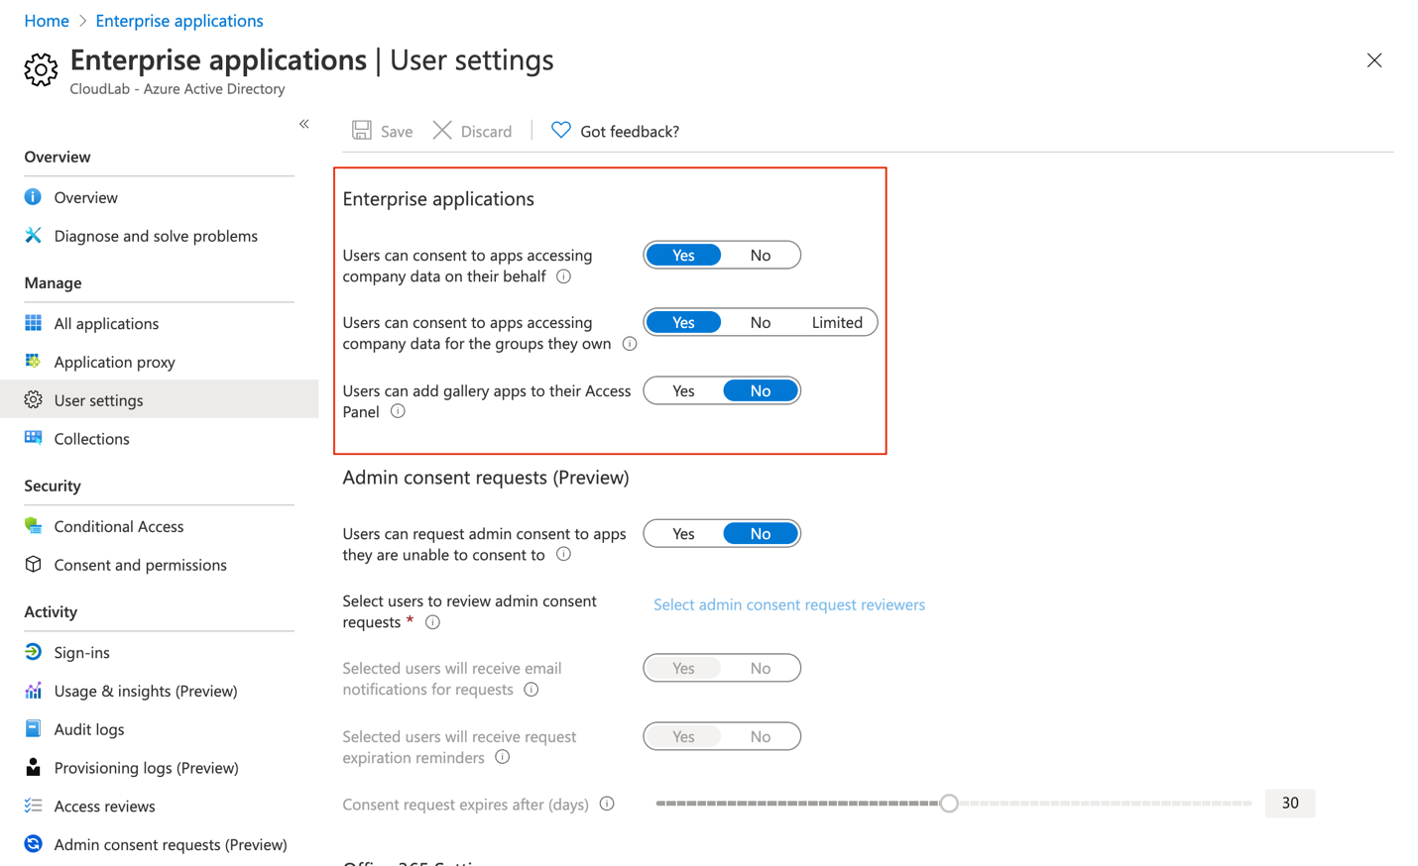The width and height of the screenshot is (1418, 866).
Task: Collapse the left navigation menu
Action: tap(304, 124)
